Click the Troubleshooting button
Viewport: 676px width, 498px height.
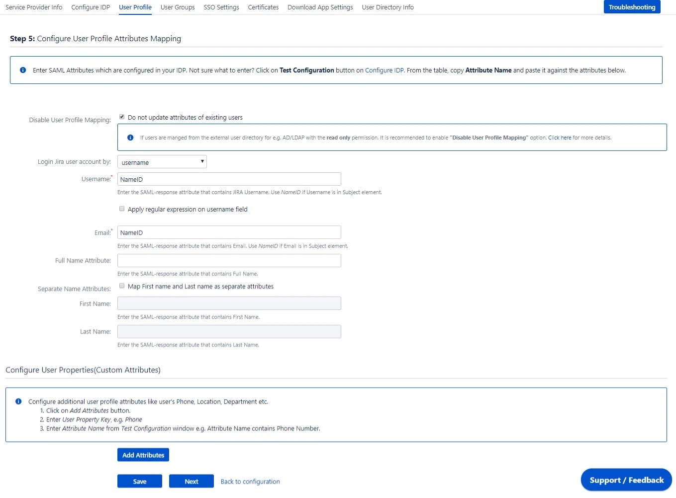(x=632, y=7)
